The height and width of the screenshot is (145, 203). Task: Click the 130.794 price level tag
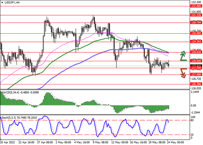(x=196, y=23)
